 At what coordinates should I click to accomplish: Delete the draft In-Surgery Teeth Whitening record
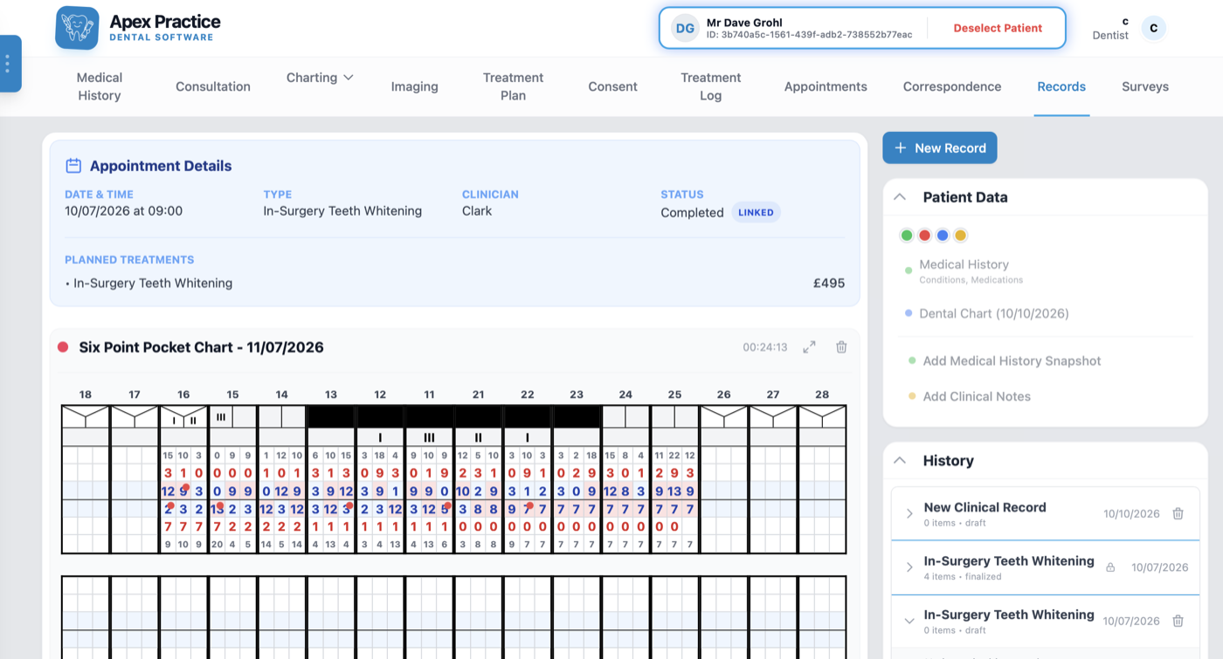pos(1178,621)
